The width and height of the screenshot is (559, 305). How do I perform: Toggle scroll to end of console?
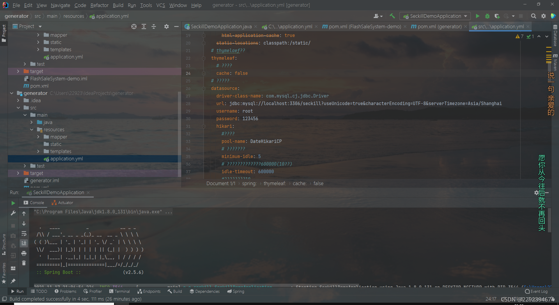click(x=24, y=243)
